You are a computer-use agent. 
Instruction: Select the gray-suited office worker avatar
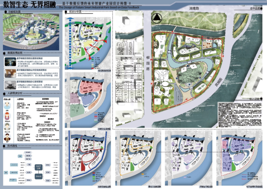[x=8, y=127]
